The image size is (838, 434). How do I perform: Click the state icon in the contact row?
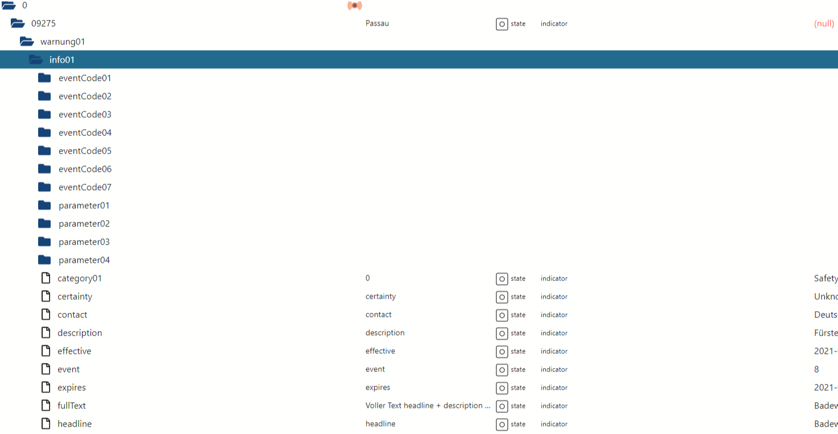point(502,315)
